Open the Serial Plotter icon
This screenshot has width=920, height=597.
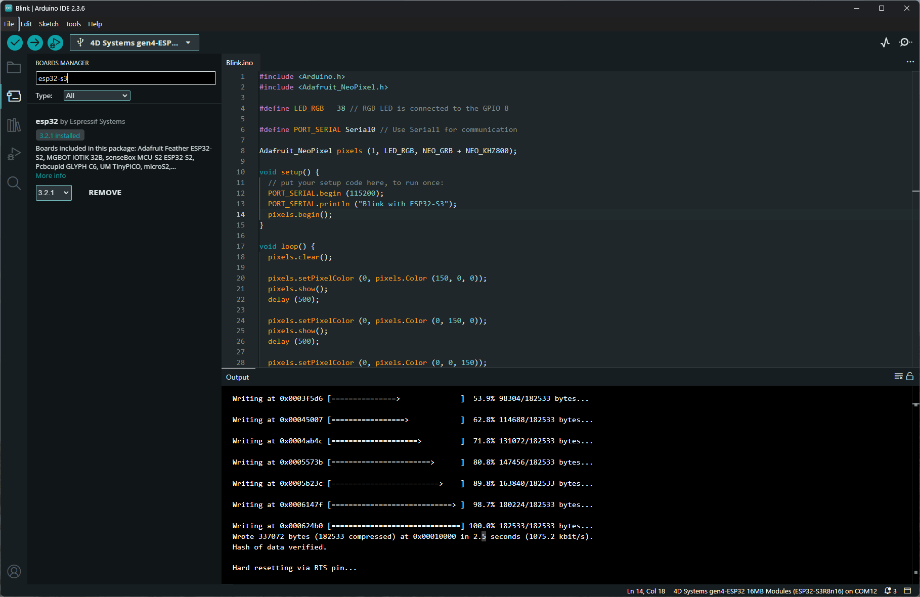pyautogui.click(x=885, y=42)
